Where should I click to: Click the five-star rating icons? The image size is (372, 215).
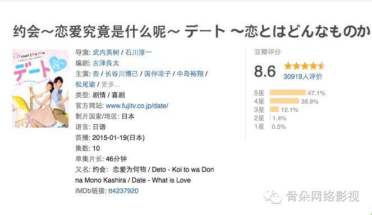[x=305, y=66]
